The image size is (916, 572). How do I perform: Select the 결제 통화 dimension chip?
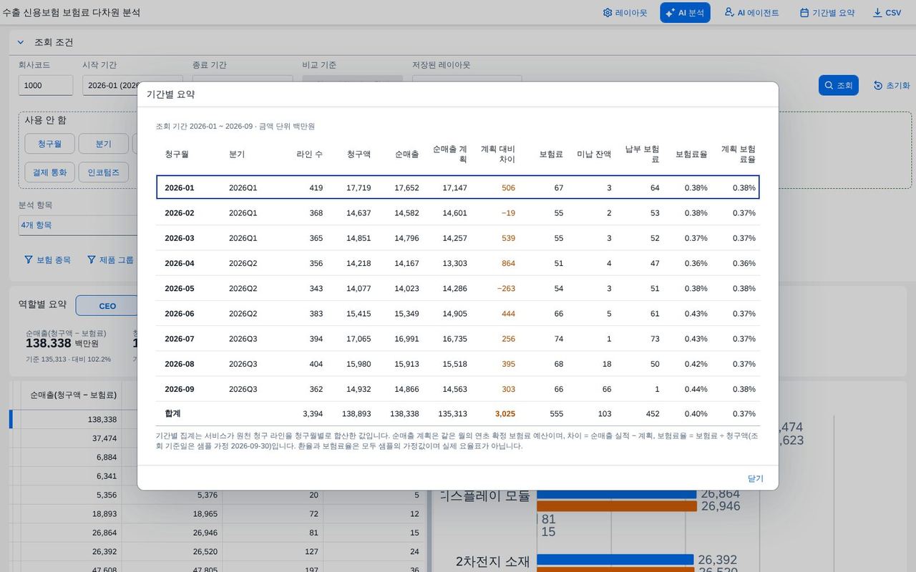[49, 172]
